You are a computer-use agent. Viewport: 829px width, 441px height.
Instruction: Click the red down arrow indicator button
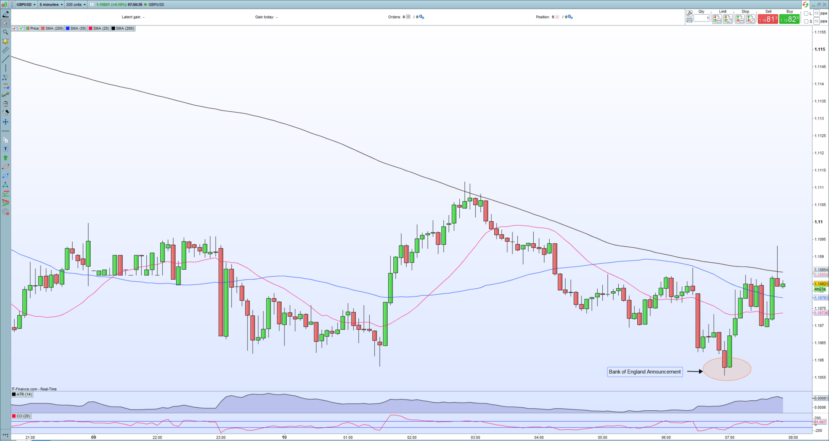(14, 28)
